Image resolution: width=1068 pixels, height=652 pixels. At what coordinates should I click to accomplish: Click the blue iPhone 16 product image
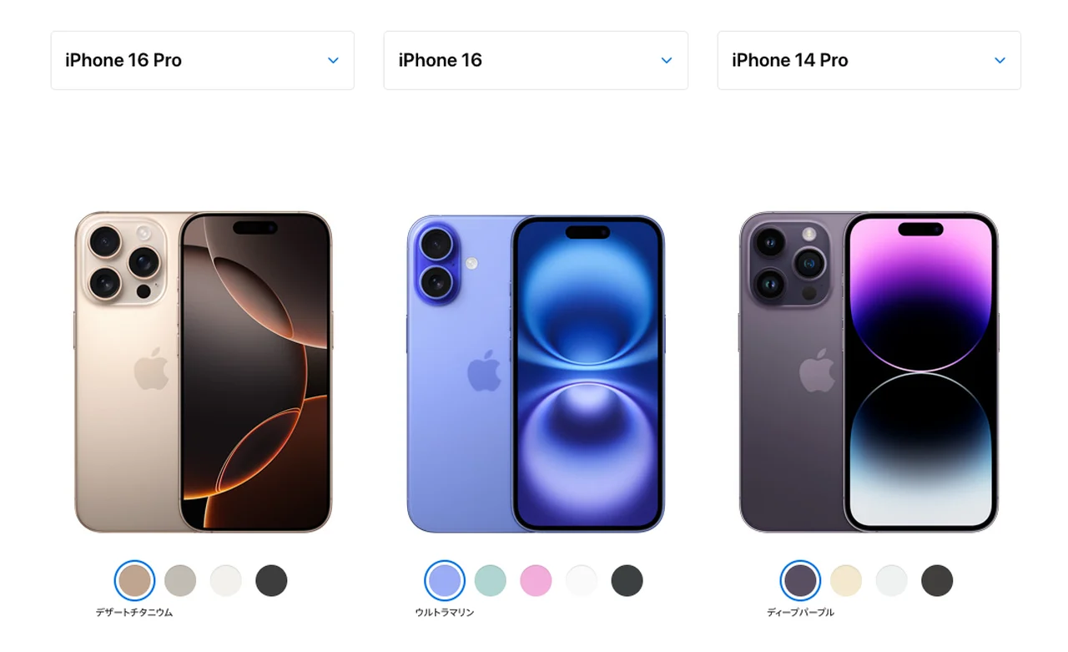coord(536,373)
